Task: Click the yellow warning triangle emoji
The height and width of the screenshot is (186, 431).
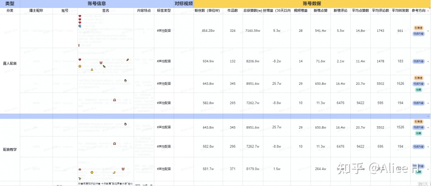Action: click(92, 69)
